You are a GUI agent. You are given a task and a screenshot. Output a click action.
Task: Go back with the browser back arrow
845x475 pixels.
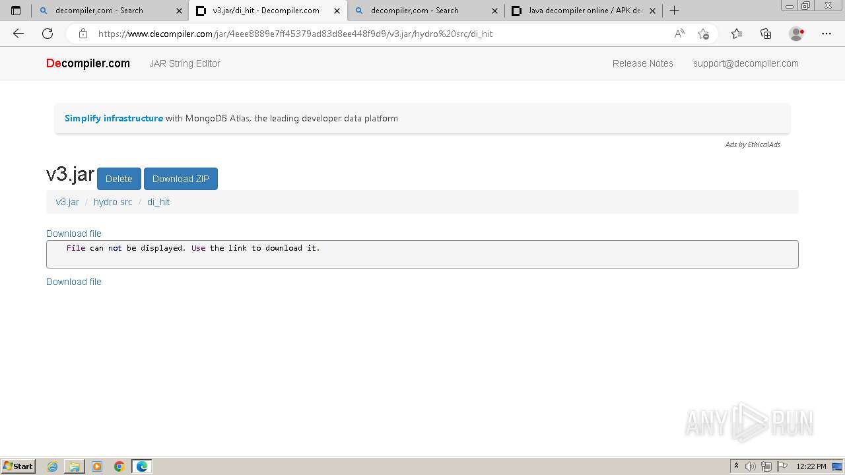(18, 34)
